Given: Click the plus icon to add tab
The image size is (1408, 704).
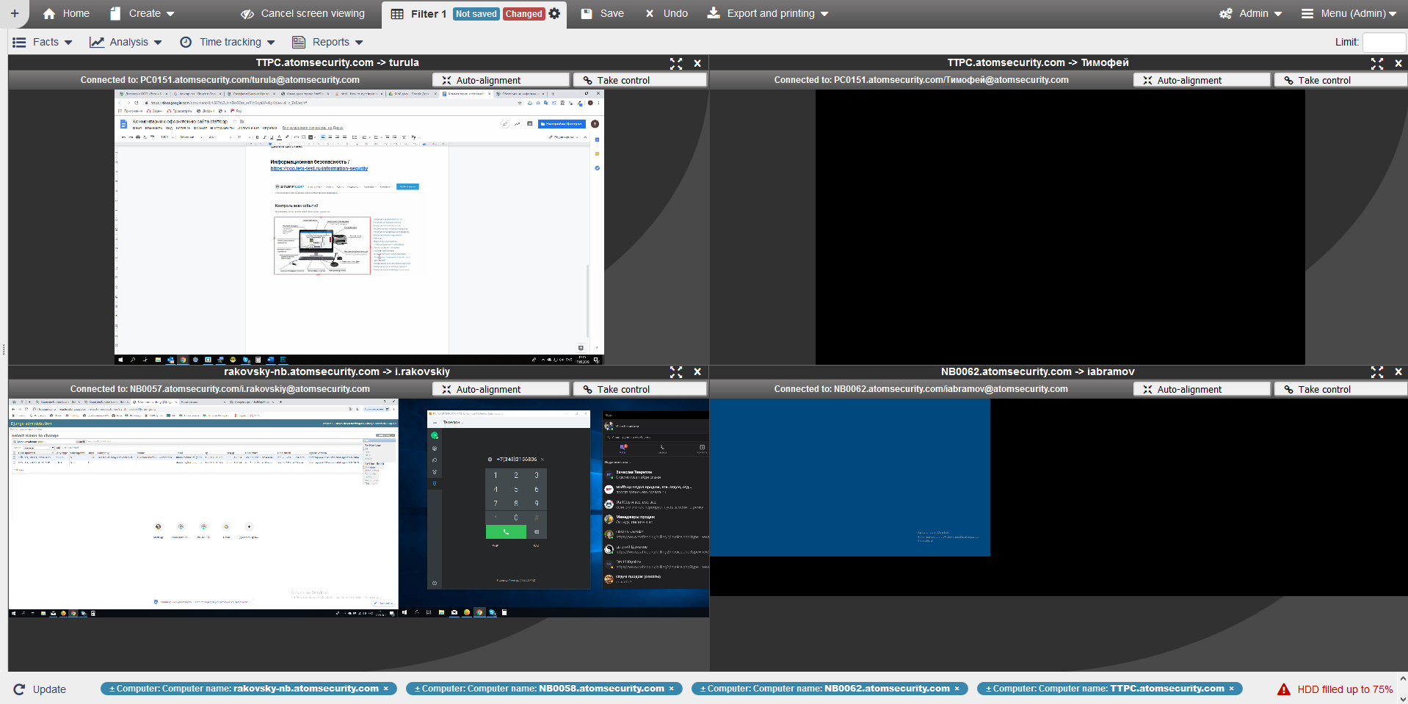Looking at the screenshot, I should [14, 13].
